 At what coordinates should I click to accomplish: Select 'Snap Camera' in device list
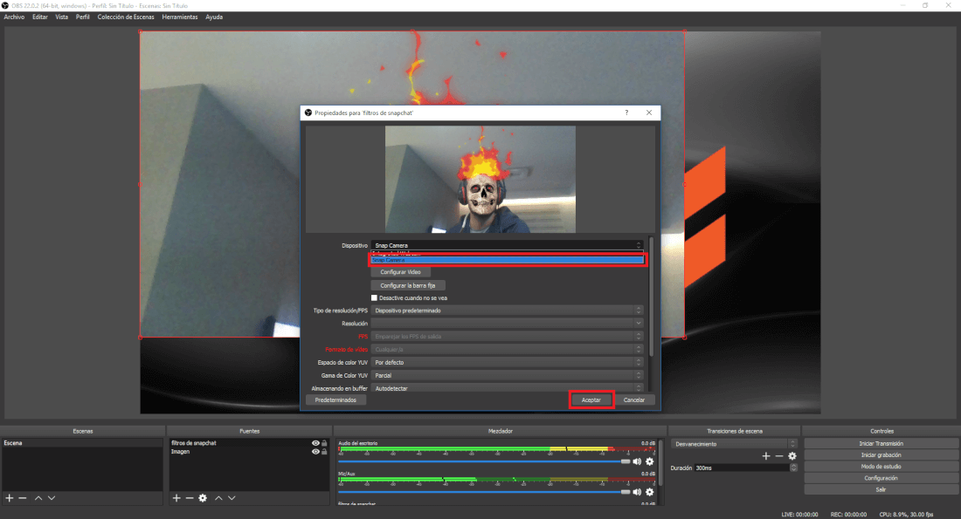coord(508,260)
